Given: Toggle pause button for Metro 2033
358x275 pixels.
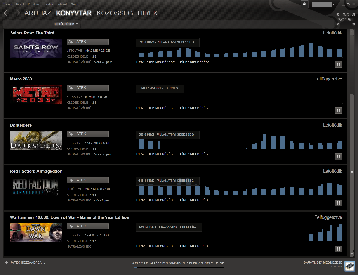Looking at the screenshot, I should point(338,111).
